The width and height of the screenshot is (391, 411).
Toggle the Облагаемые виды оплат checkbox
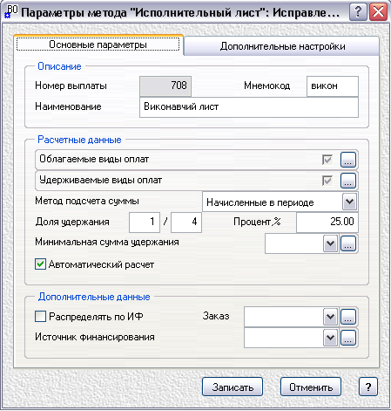[x=327, y=160]
